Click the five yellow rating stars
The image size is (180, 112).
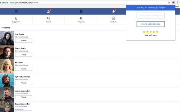pyautogui.click(x=151, y=32)
